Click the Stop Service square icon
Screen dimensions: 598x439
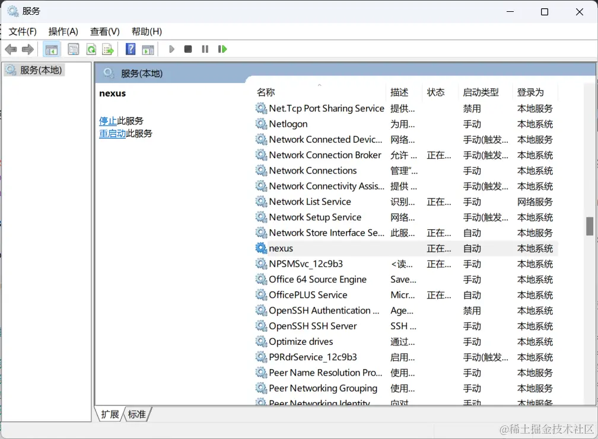pos(188,49)
